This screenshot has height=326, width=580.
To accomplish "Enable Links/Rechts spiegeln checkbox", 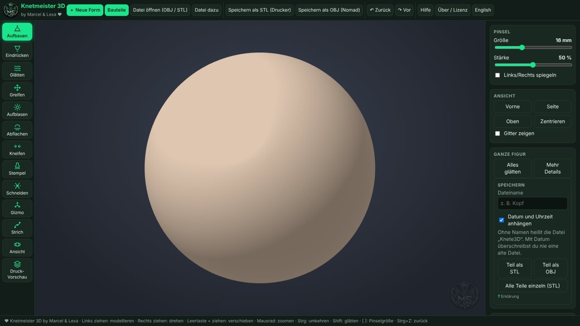I will [498, 75].
